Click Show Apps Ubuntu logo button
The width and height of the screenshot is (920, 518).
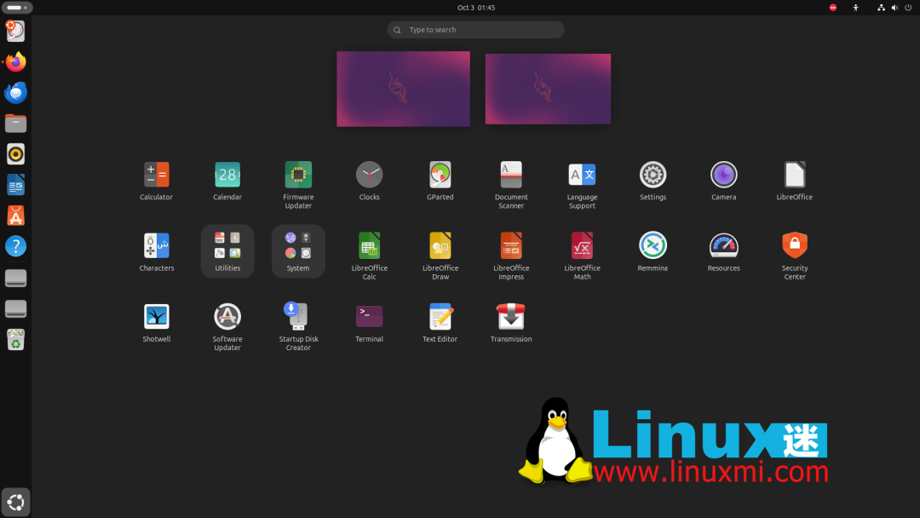click(x=16, y=502)
